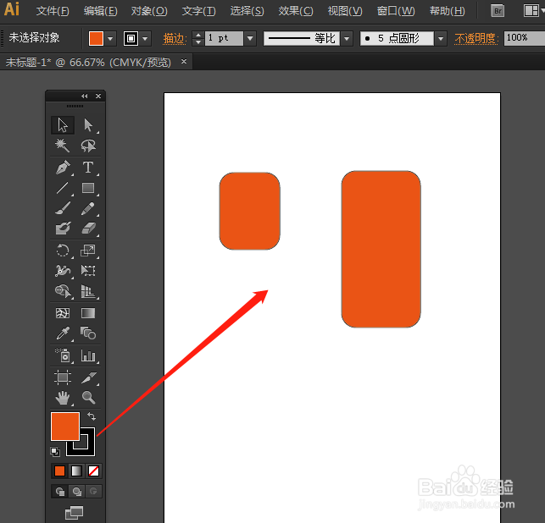
Task: Set paint mode to None
Action: coord(93,471)
